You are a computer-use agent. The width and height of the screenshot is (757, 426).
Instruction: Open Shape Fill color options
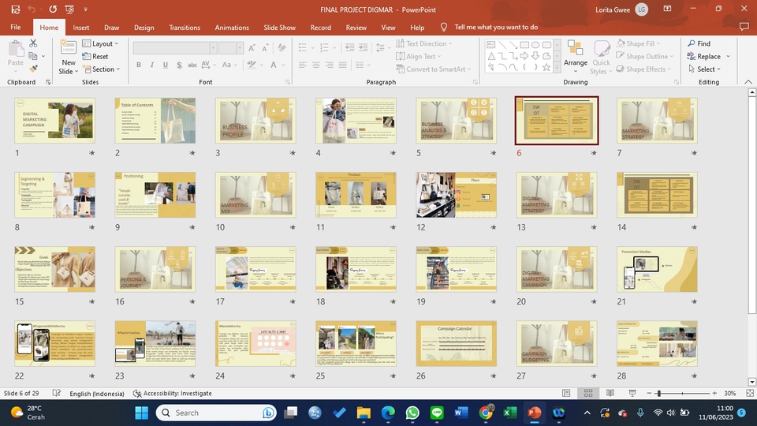(x=639, y=43)
